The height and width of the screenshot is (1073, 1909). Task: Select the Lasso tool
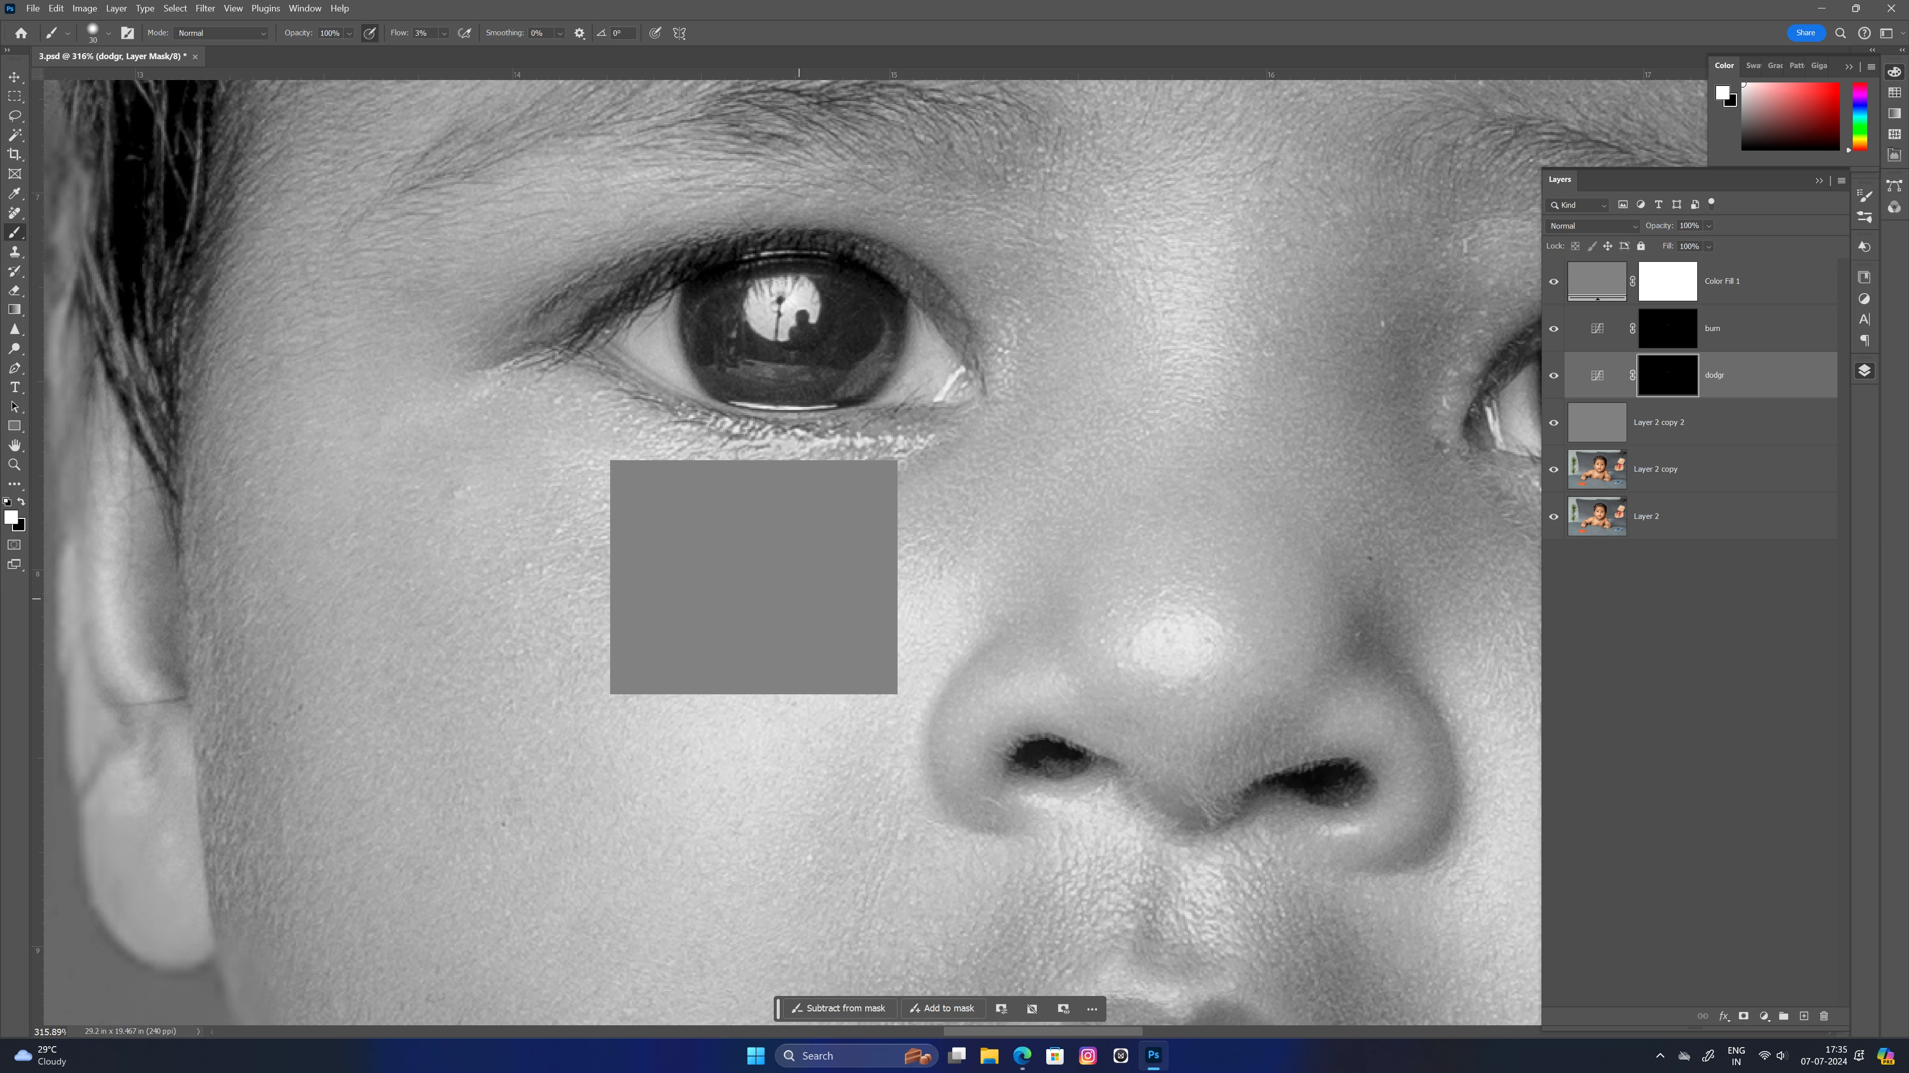click(14, 116)
